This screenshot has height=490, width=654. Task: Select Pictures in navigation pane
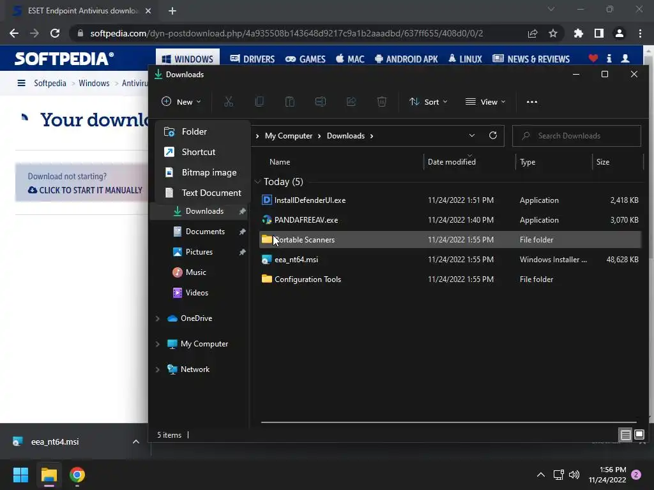click(201, 251)
